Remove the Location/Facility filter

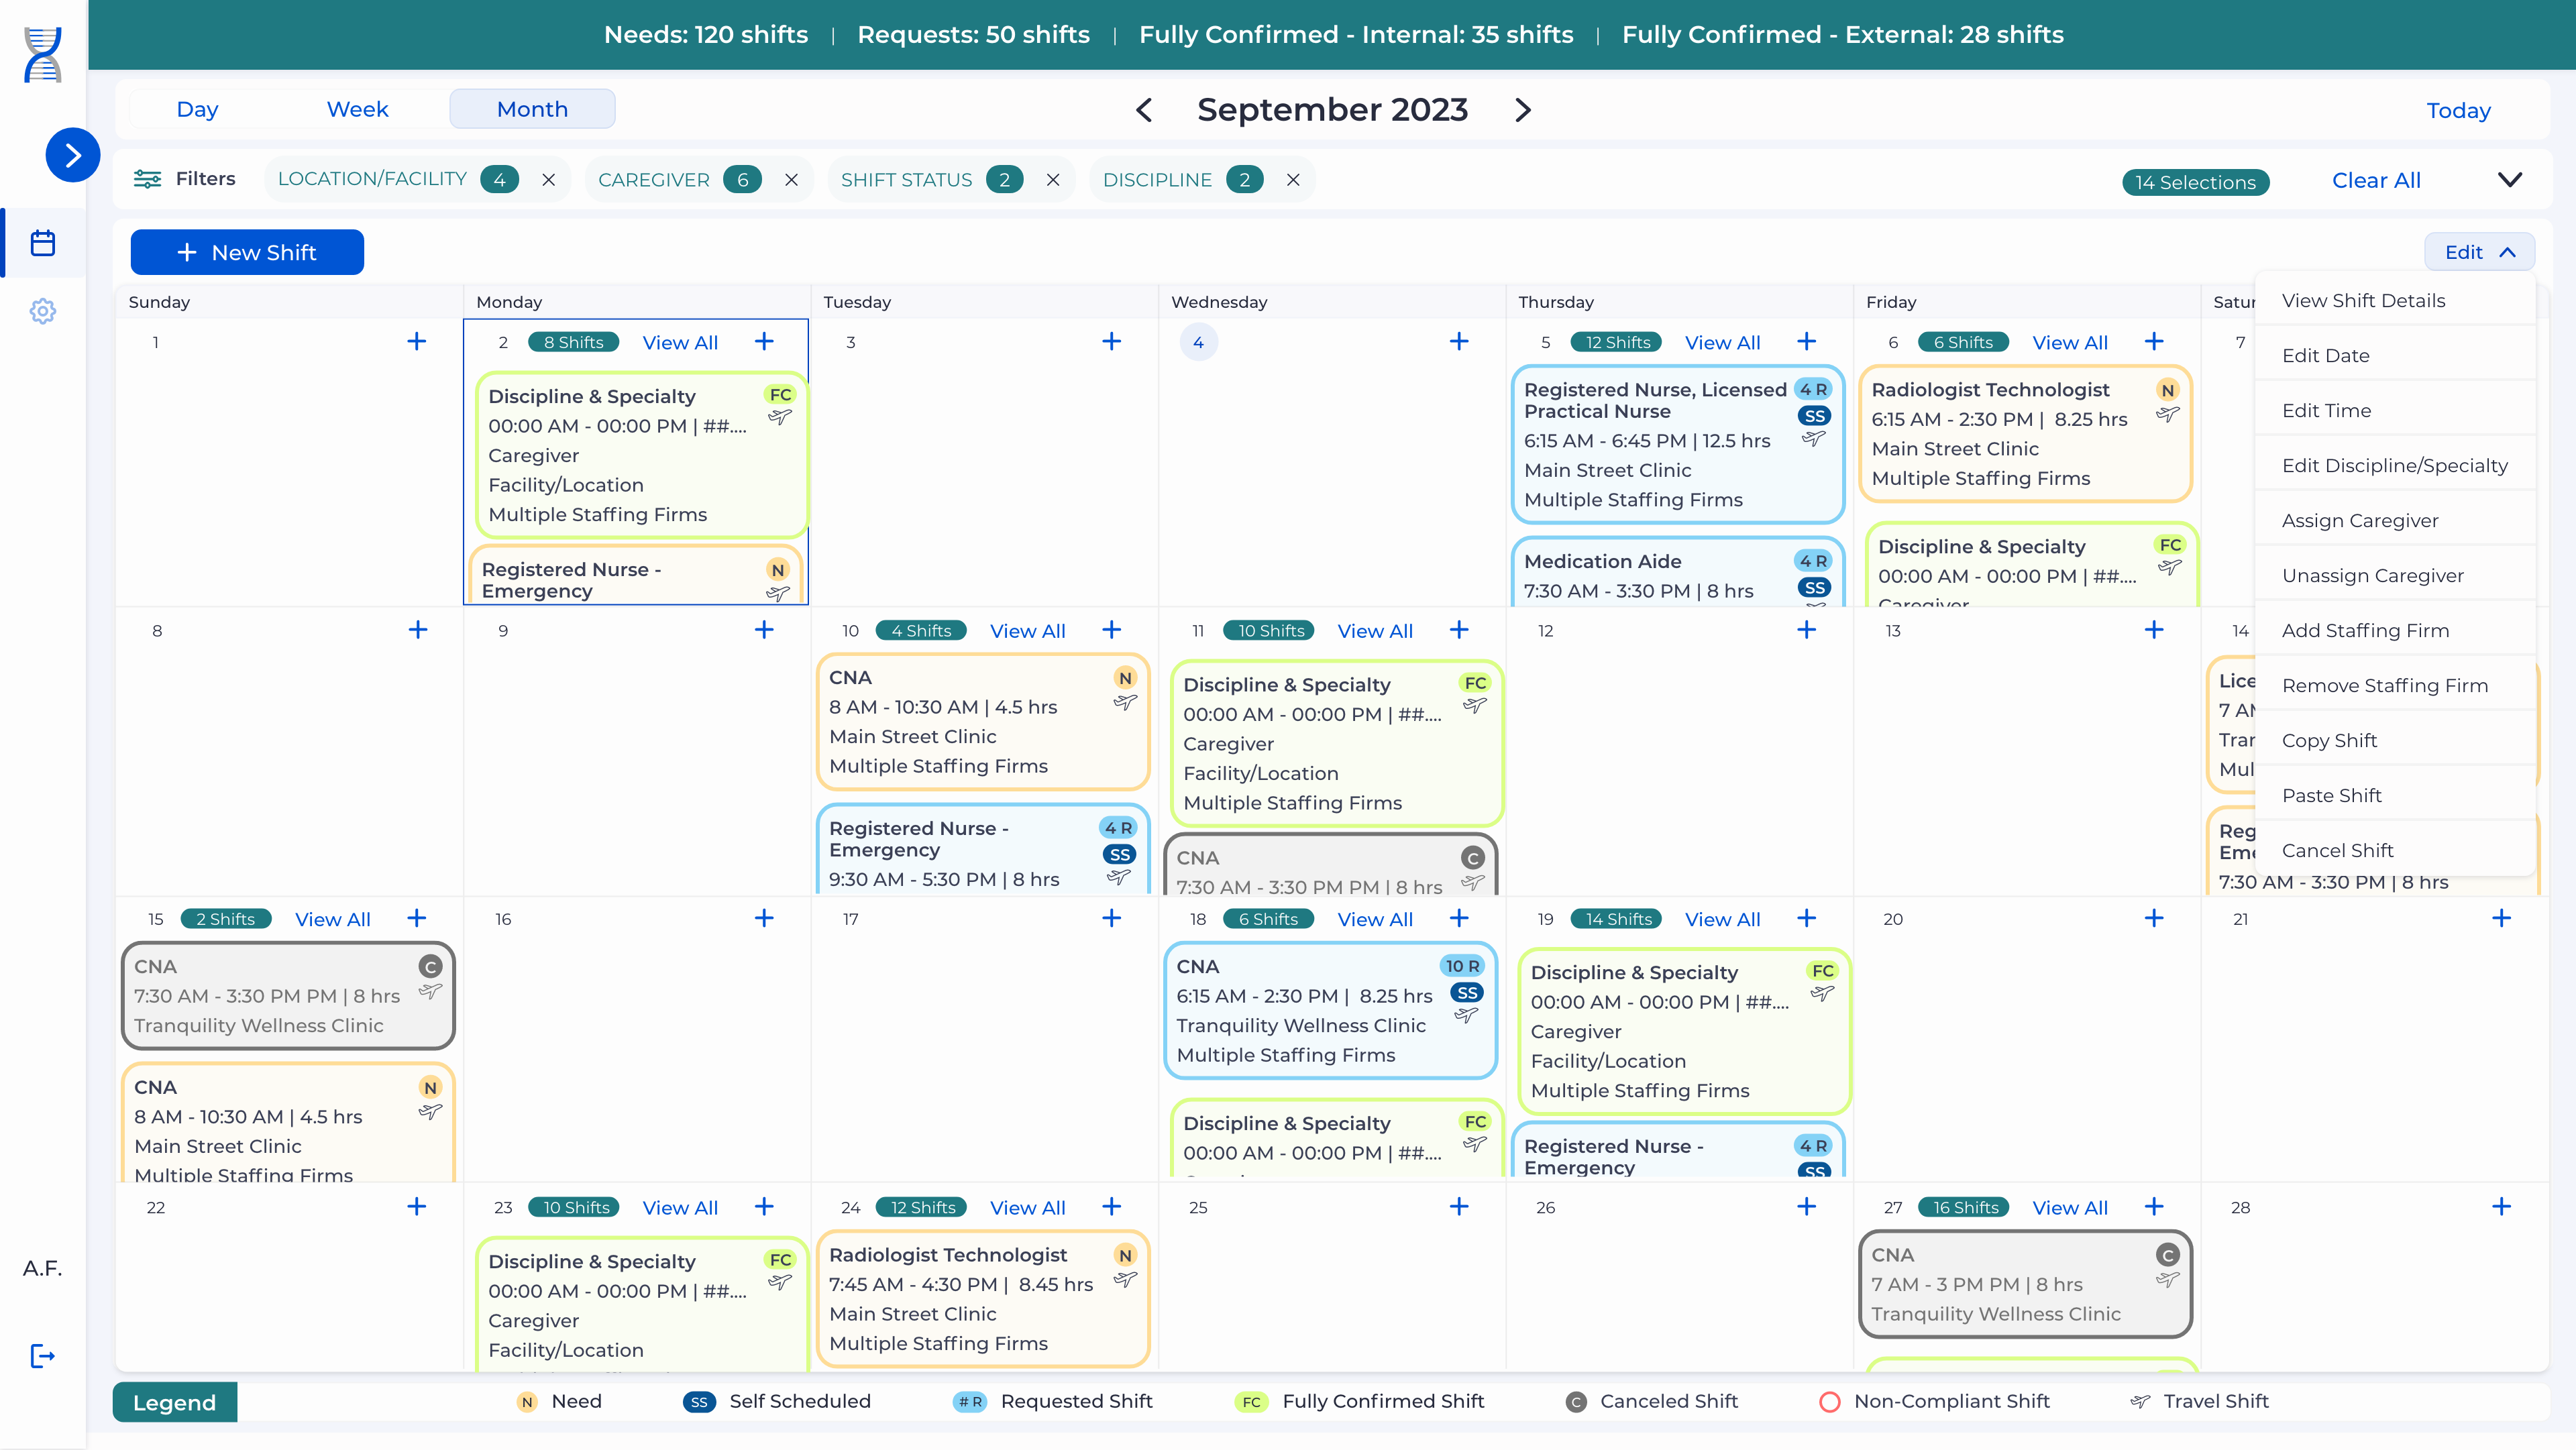point(549,180)
